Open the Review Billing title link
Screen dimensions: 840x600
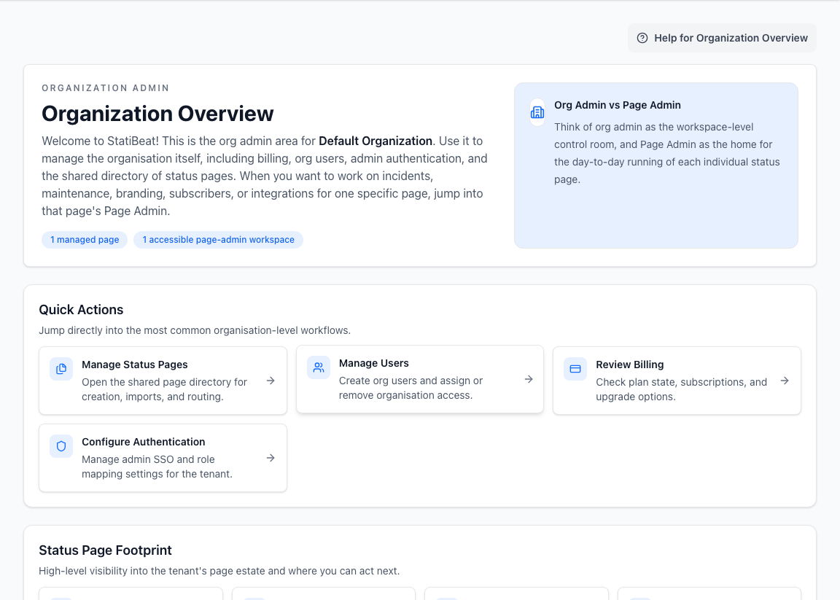point(629,365)
